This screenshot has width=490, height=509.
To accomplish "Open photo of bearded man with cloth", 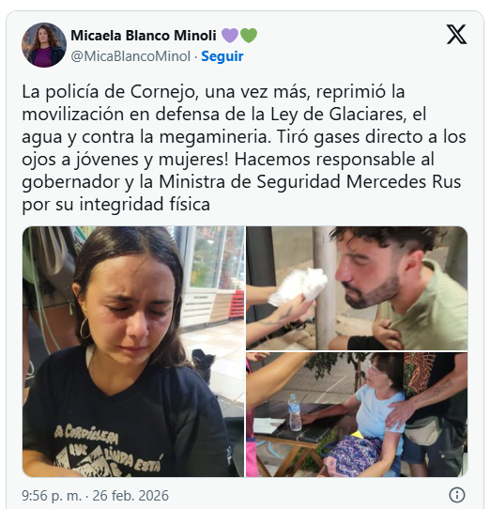I will pos(357,288).
